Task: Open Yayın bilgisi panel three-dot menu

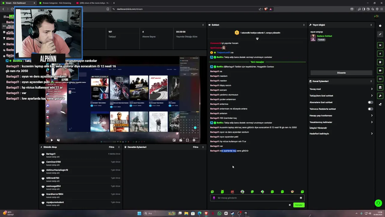Action: coord(371,25)
